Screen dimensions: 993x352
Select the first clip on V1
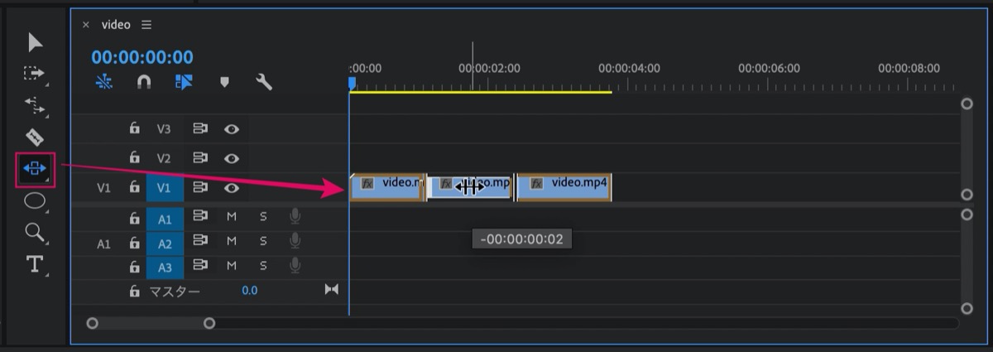388,188
